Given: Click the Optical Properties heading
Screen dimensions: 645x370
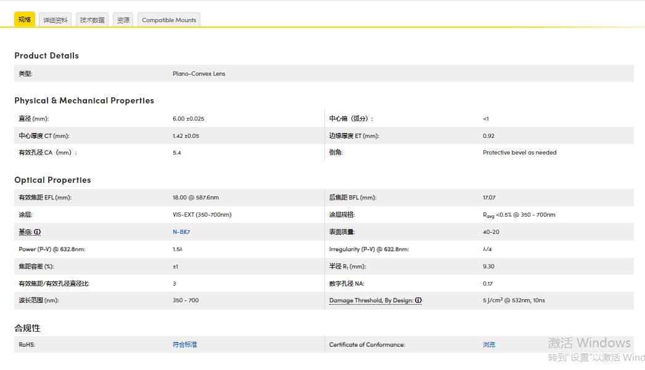Looking at the screenshot, I should [x=53, y=180].
